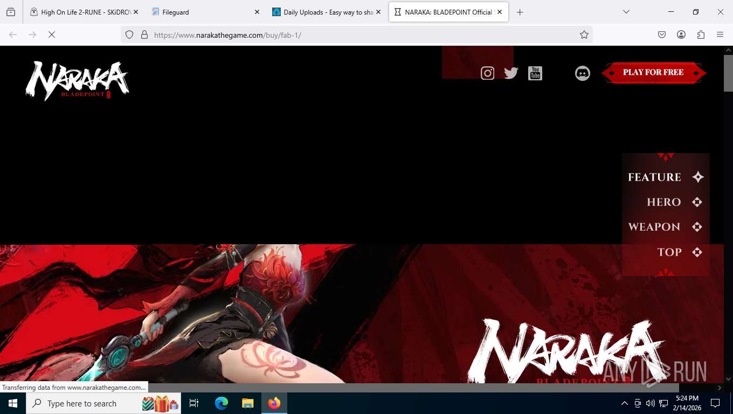
Task: Go forward one page
Action: (x=32, y=34)
